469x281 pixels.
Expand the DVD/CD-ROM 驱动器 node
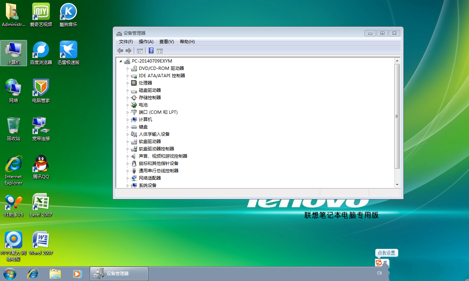coord(128,68)
